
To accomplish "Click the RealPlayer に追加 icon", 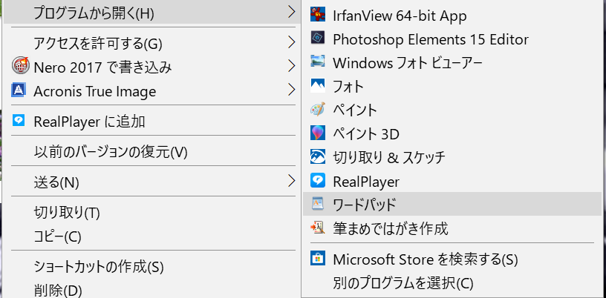I will pyautogui.click(x=19, y=121).
